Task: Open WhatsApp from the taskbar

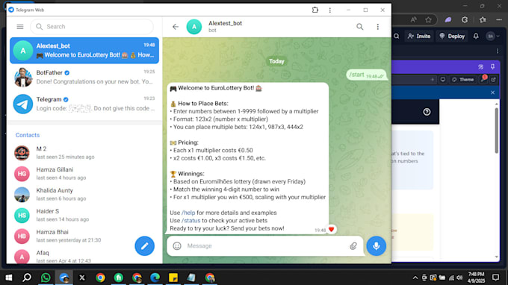Action: coord(46,278)
